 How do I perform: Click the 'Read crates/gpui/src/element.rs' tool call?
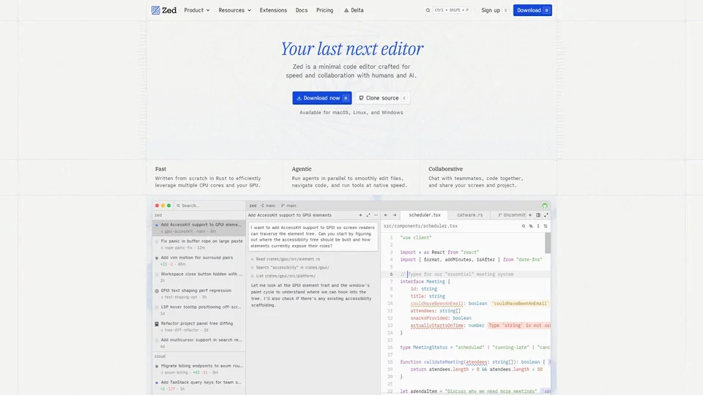click(x=285, y=259)
